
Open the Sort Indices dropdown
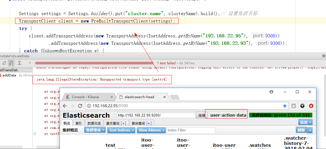click(x=122, y=130)
